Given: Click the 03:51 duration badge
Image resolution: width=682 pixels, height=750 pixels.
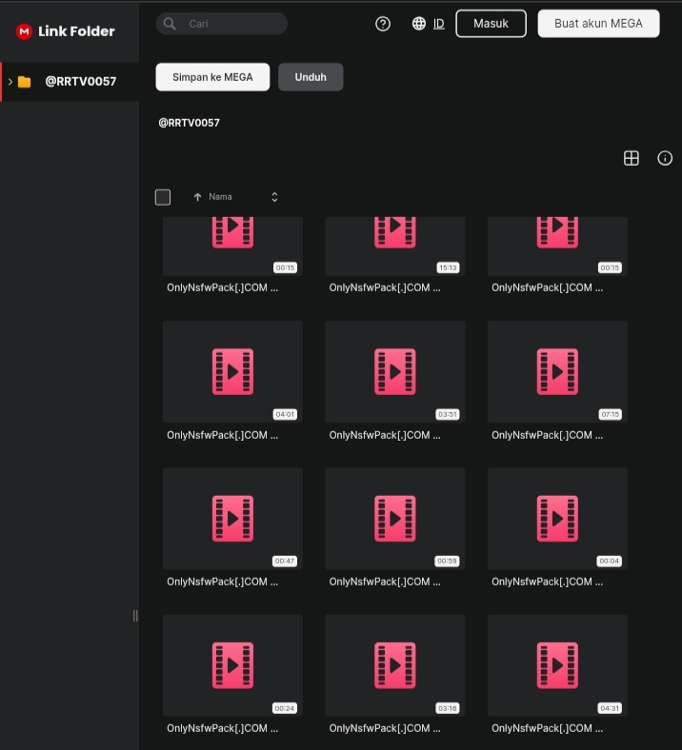Looking at the screenshot, I should point(448,414).
